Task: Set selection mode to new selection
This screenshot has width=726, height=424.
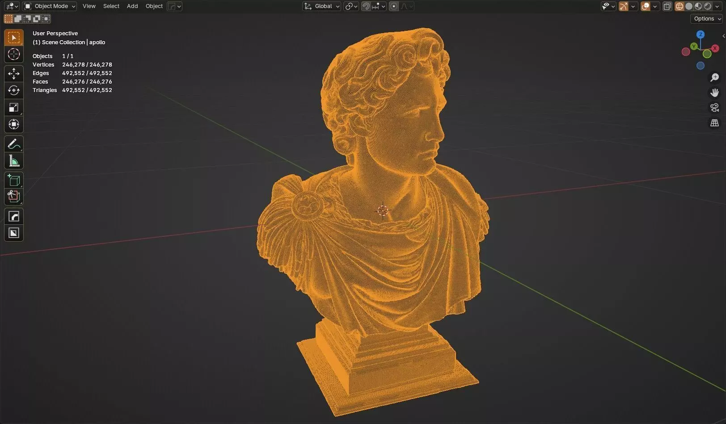Action: [x=8, y=19]
